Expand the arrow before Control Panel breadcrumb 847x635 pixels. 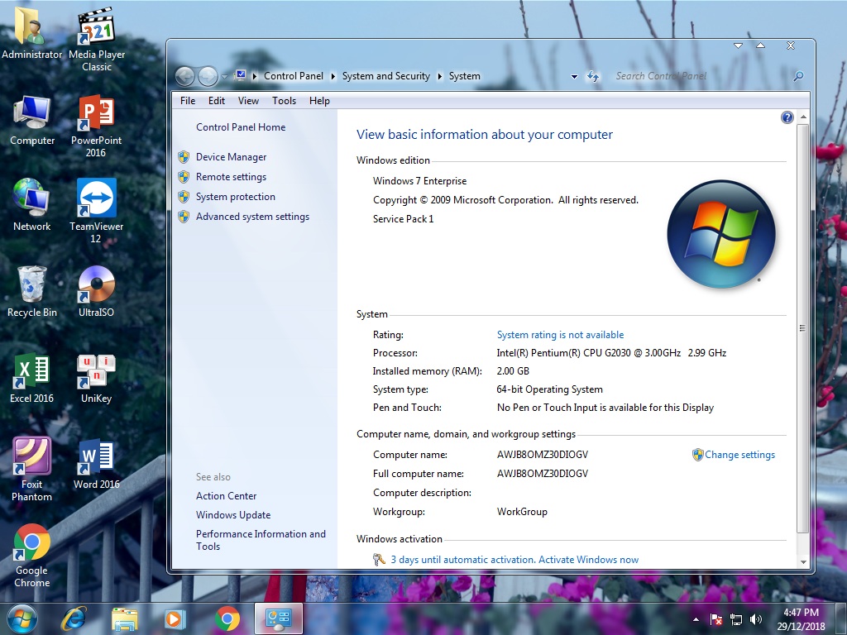click(255, 76)
